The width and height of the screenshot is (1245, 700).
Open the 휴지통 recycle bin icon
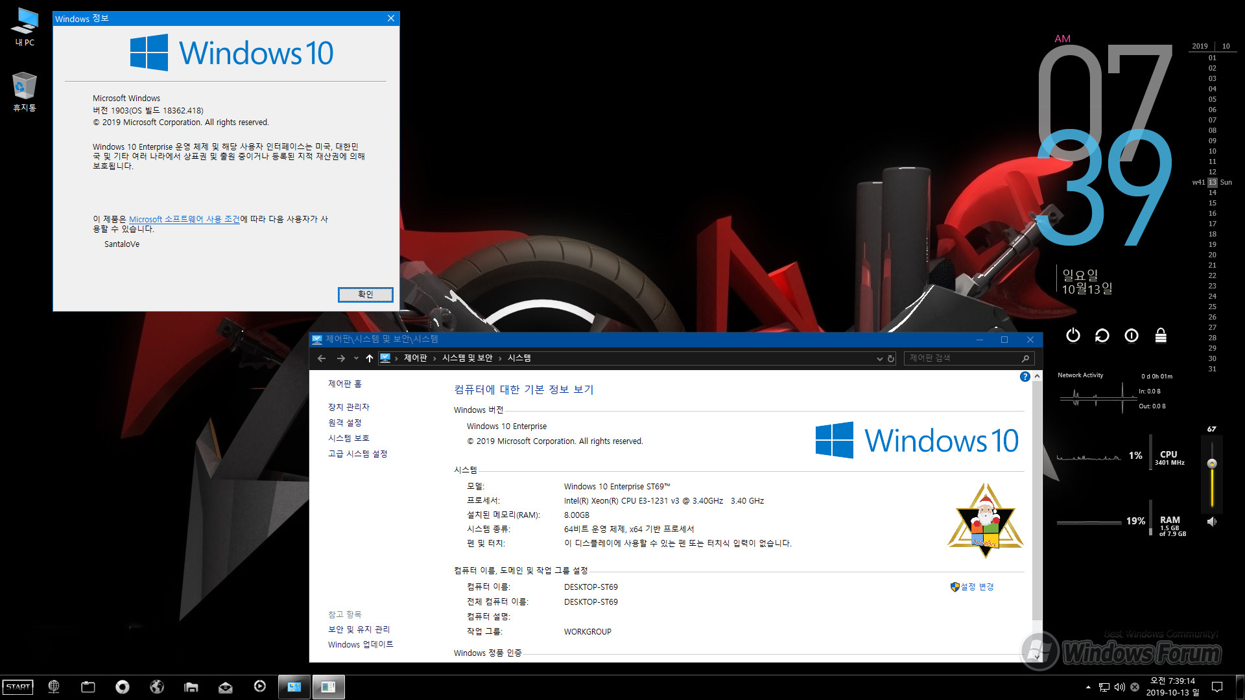[x=25, y=91]
